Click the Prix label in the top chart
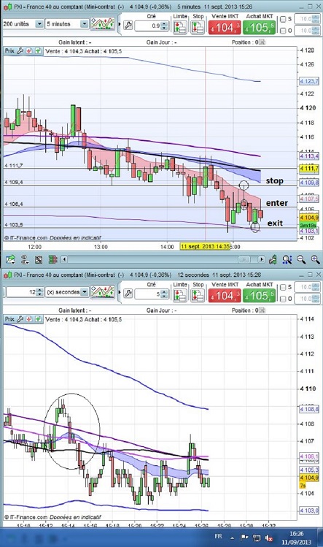 [9, 51]
